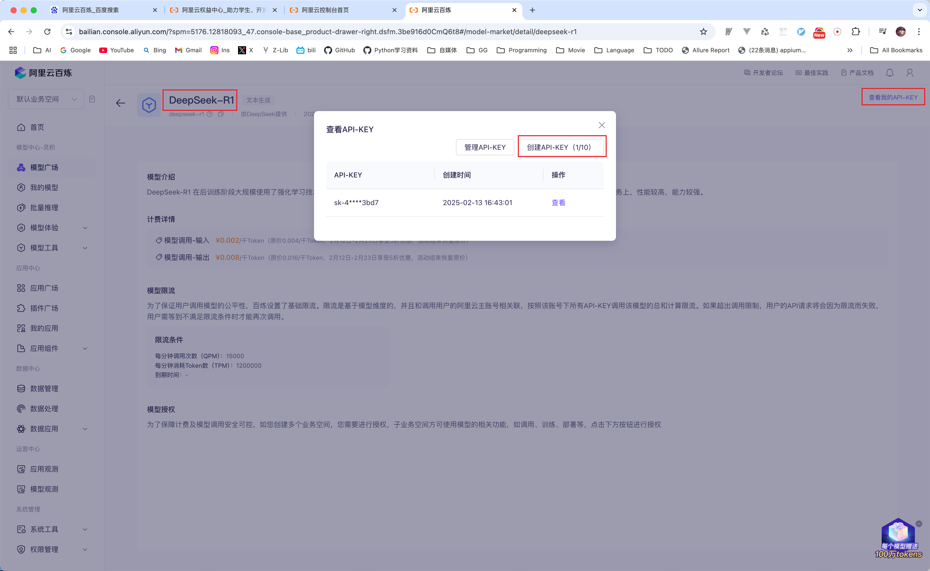The image size is (930, 571).
Task: Reload the page
Action: (47, 32)
